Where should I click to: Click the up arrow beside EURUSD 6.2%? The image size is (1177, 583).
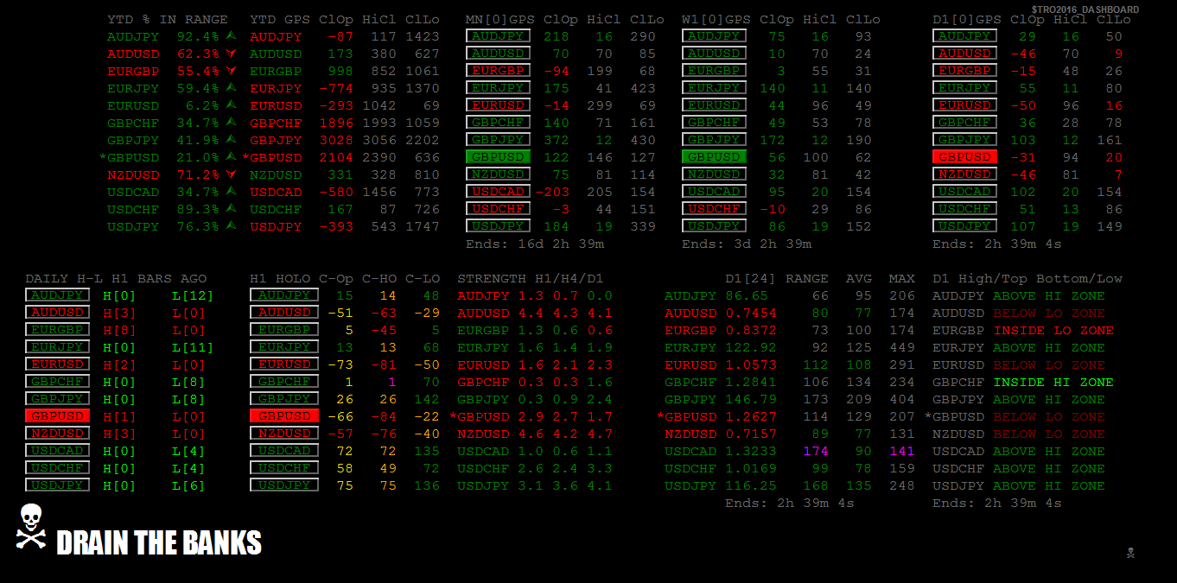coord(231,105)
